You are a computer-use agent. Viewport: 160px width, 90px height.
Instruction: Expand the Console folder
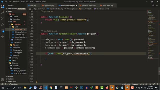(x=16, y=16)
